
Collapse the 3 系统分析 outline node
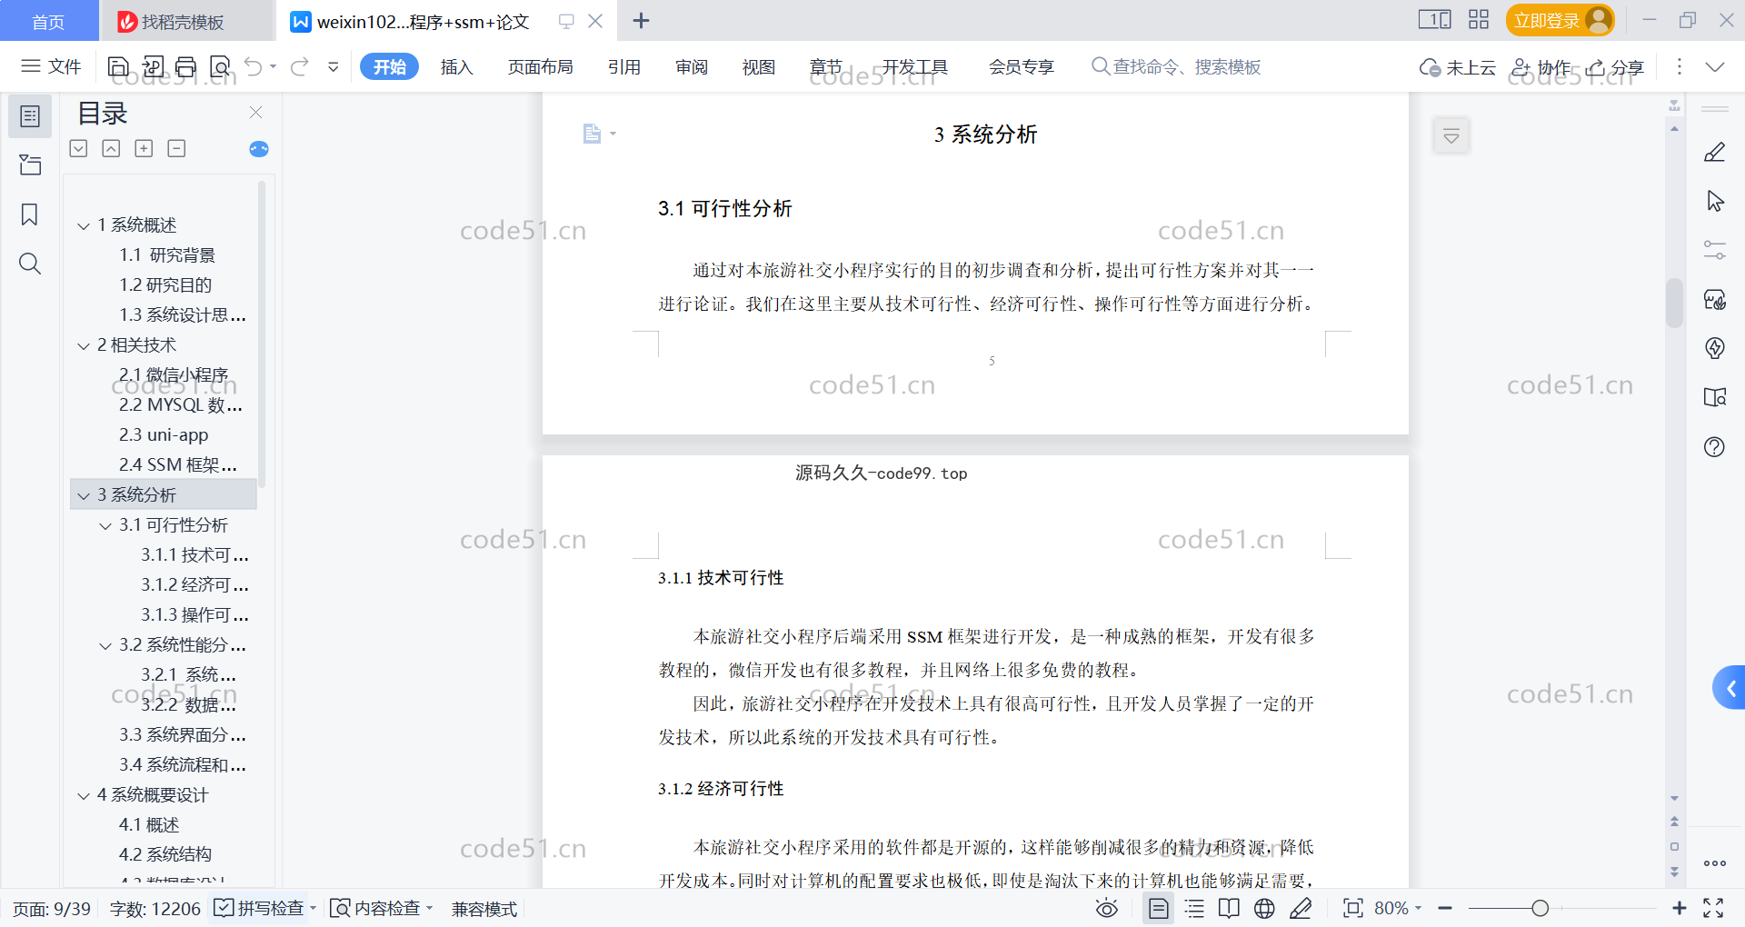(x=84, y=495)
